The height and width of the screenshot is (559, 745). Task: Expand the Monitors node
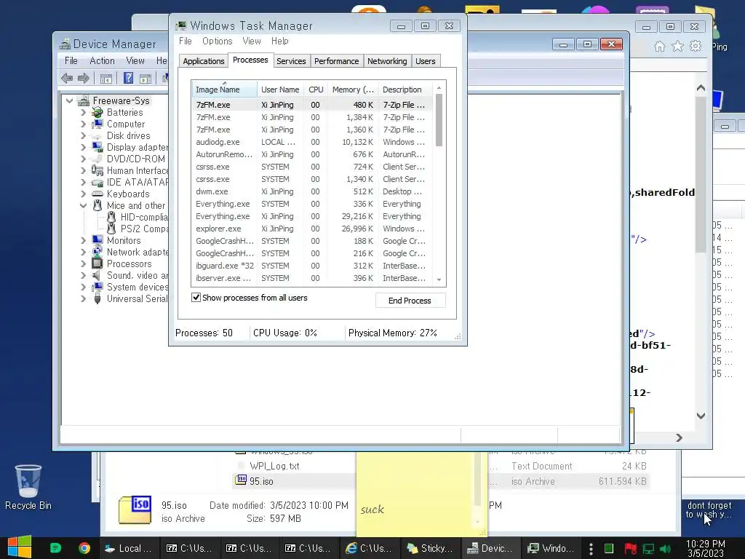pos(84,240)
